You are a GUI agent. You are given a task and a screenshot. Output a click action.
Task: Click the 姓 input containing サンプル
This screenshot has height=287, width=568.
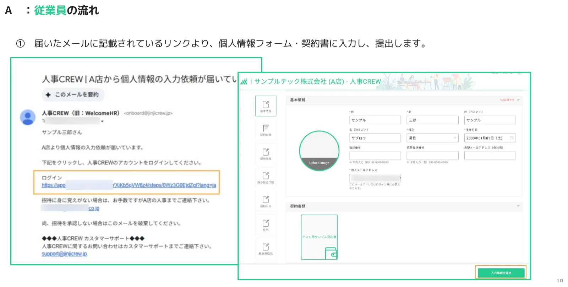[x=375, y=120]
